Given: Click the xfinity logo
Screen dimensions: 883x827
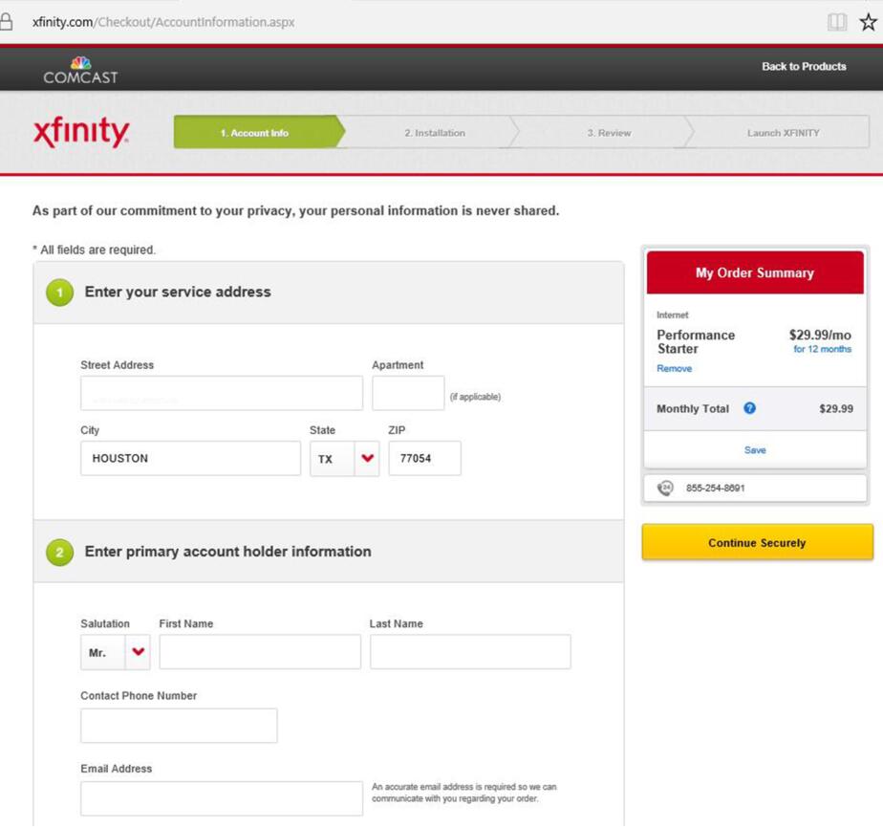Looking at the screenshot, I should [x=81, y=132].
